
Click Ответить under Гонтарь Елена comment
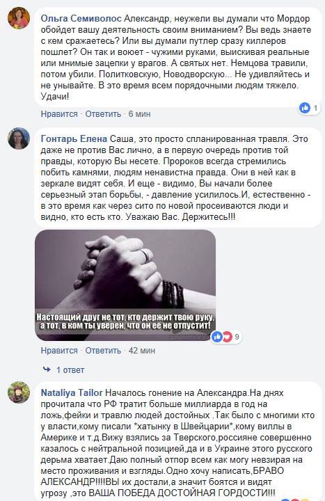tap(103, 351)
